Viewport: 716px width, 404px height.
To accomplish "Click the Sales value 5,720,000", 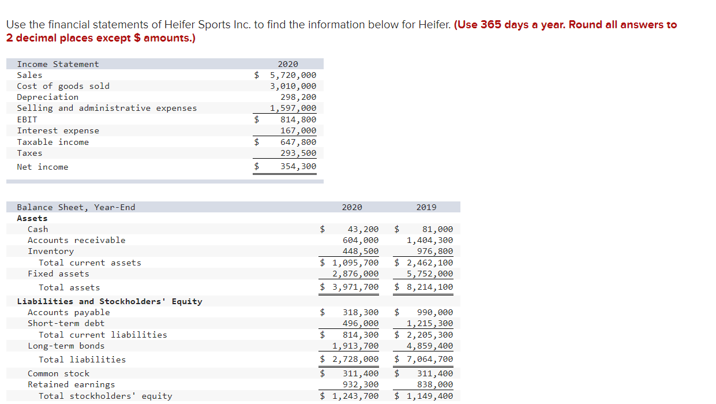I will [x=293, y=75].
